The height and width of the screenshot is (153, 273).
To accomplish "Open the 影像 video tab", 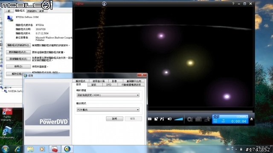I will 114,81.
